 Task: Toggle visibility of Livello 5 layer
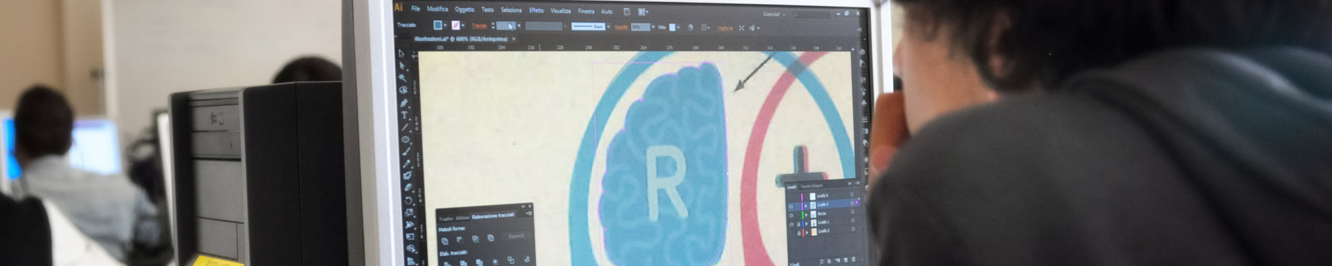click(791, 206)
